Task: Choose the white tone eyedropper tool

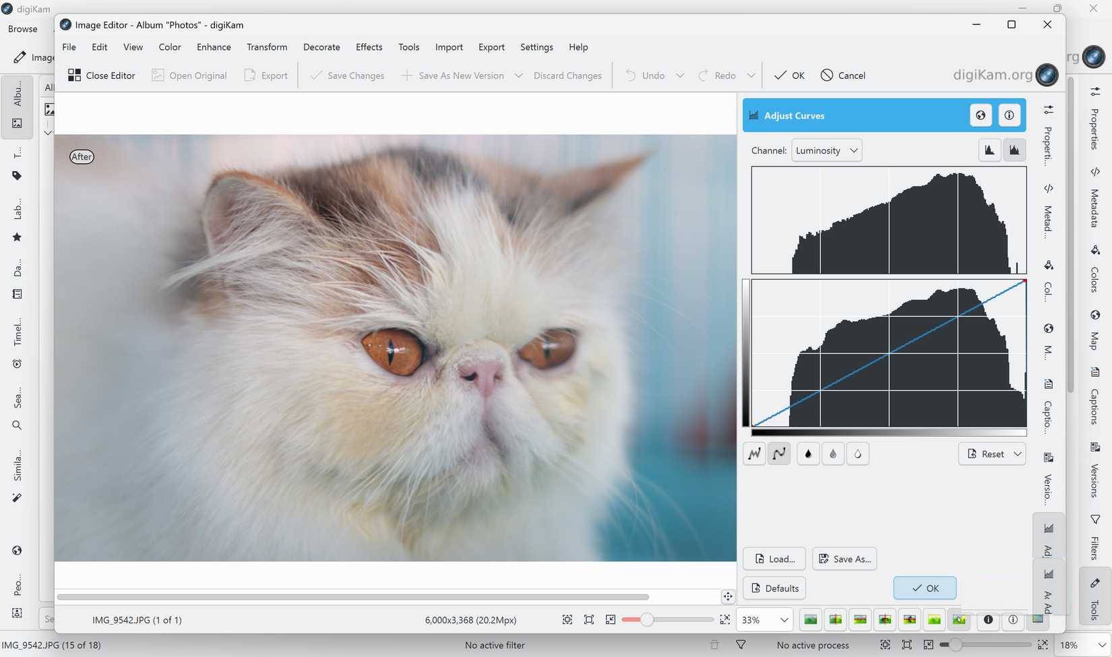Action: point(857,453)
